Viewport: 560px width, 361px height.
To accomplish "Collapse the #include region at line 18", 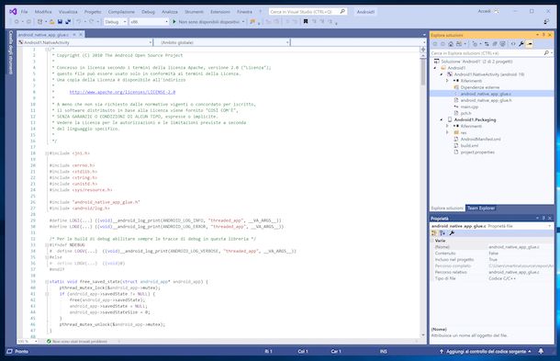I will coord(47,153).
